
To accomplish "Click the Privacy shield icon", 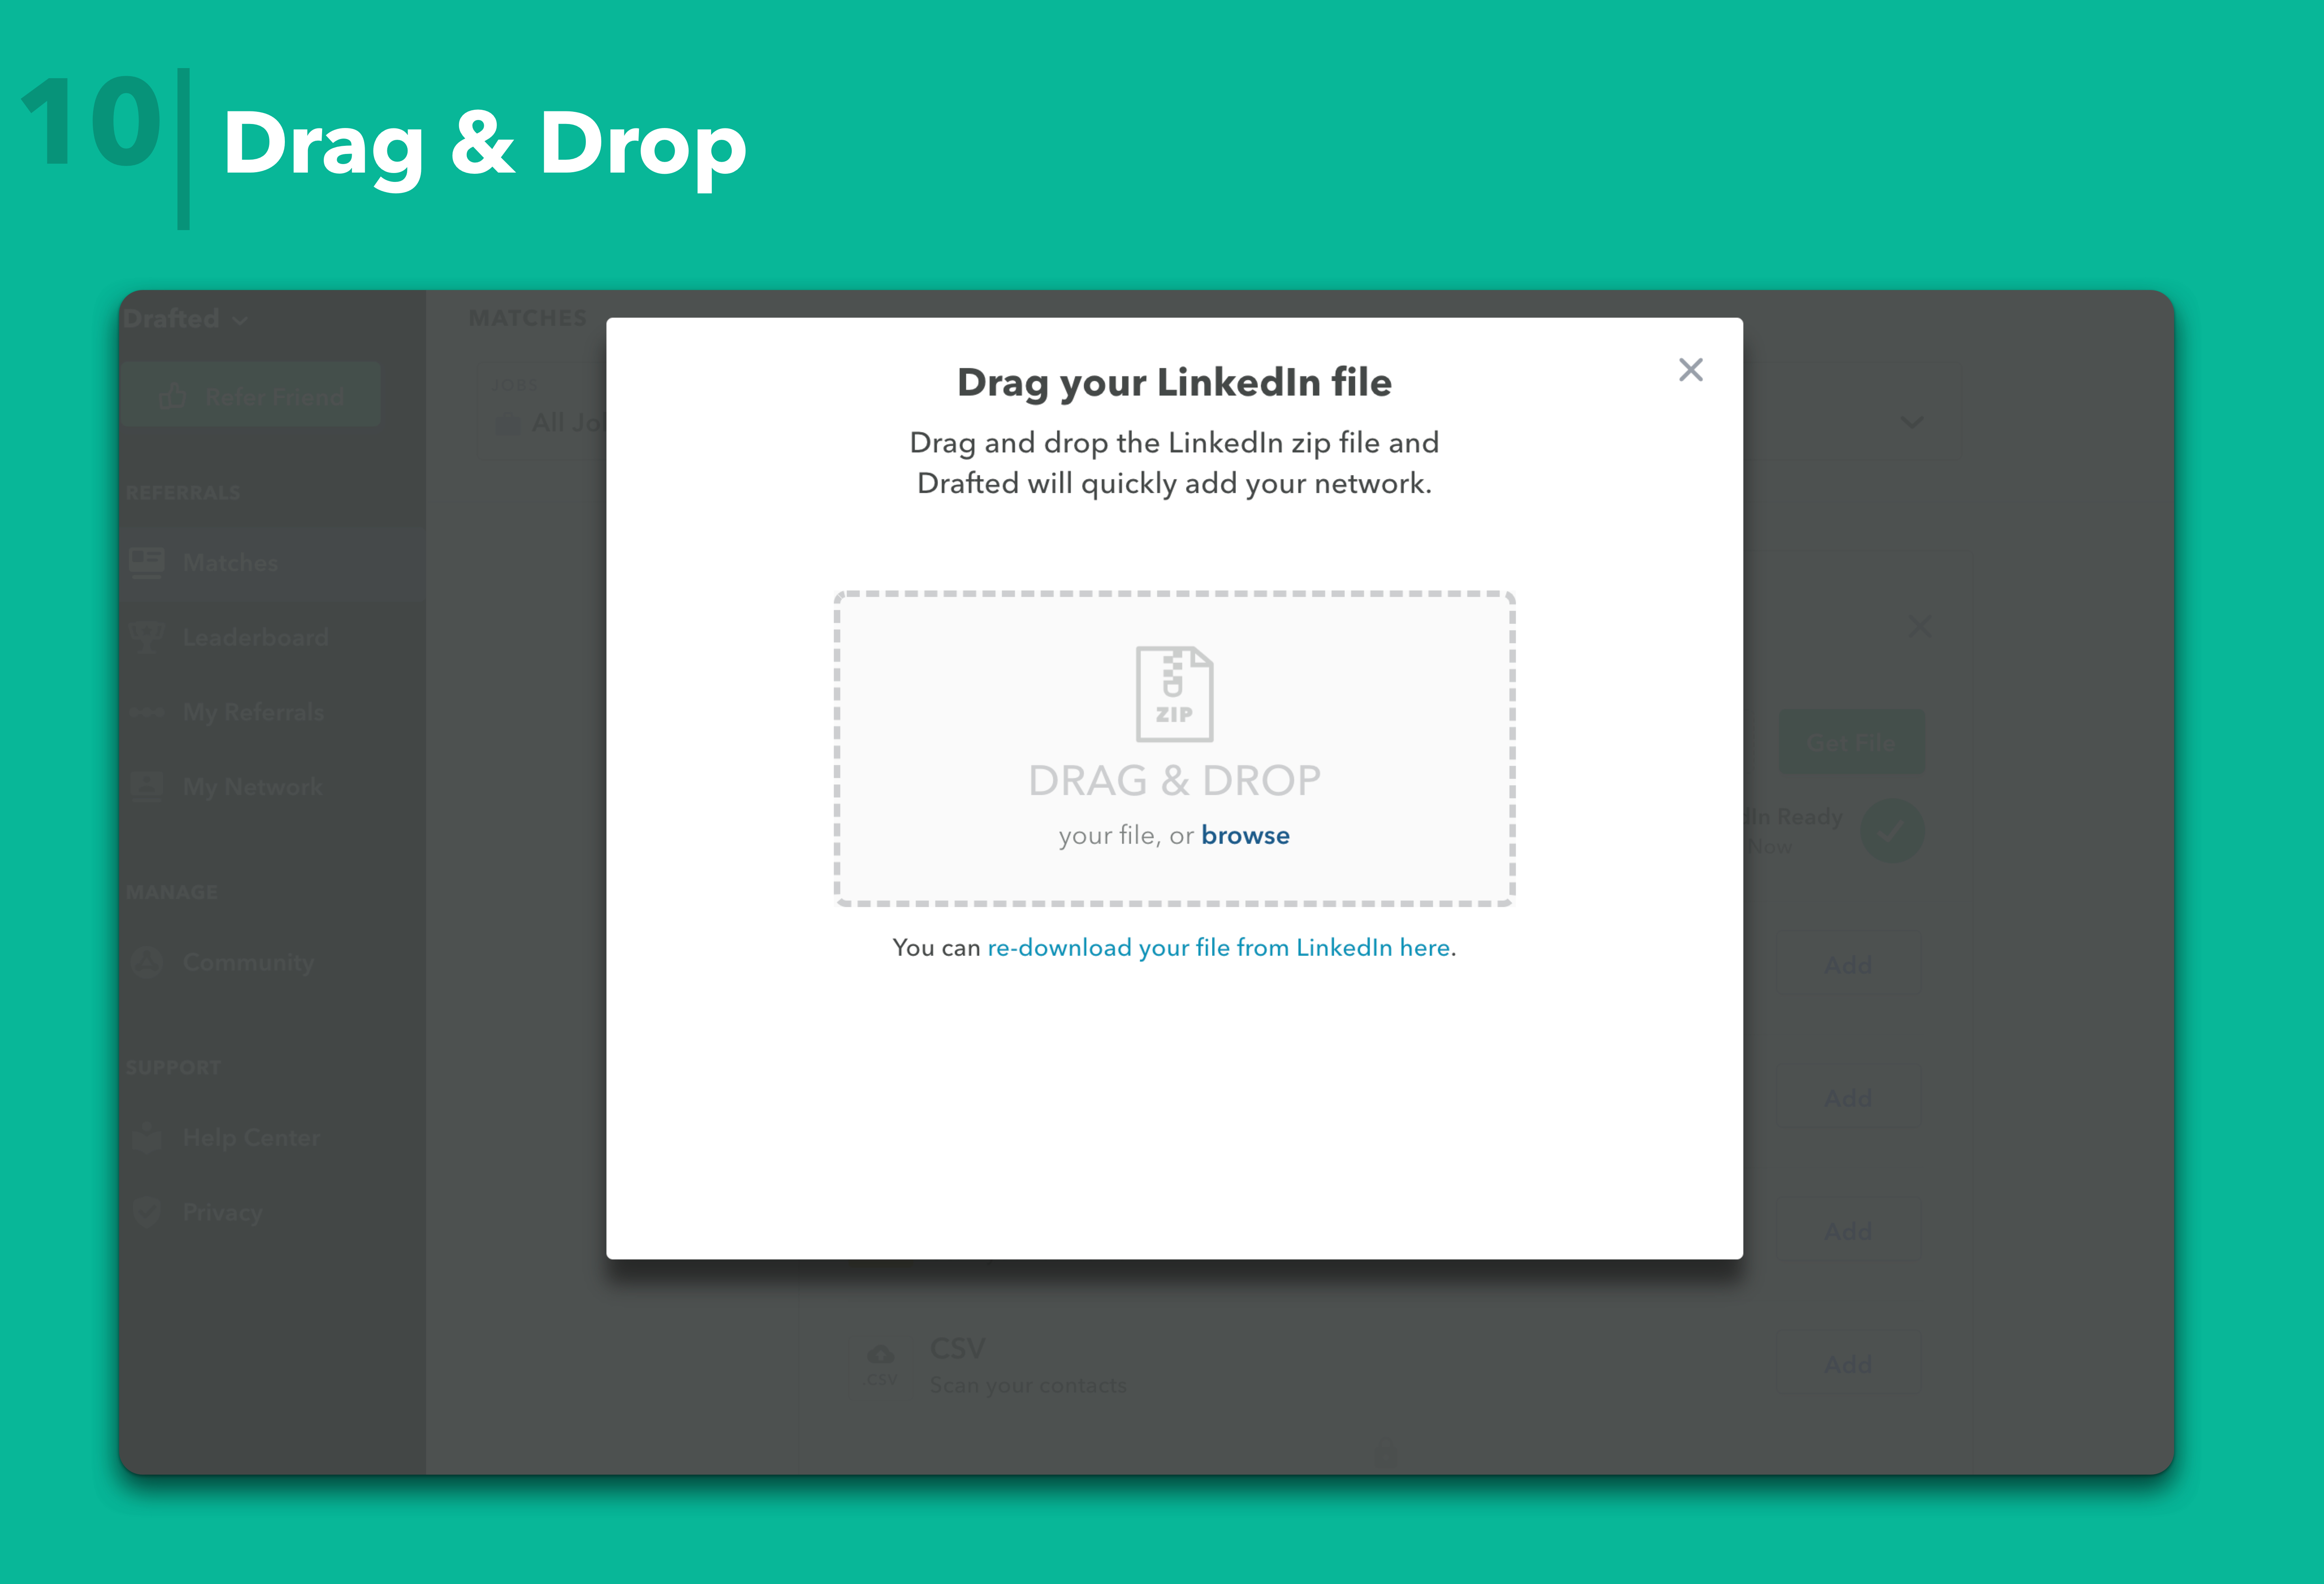I will point(147,1212).
